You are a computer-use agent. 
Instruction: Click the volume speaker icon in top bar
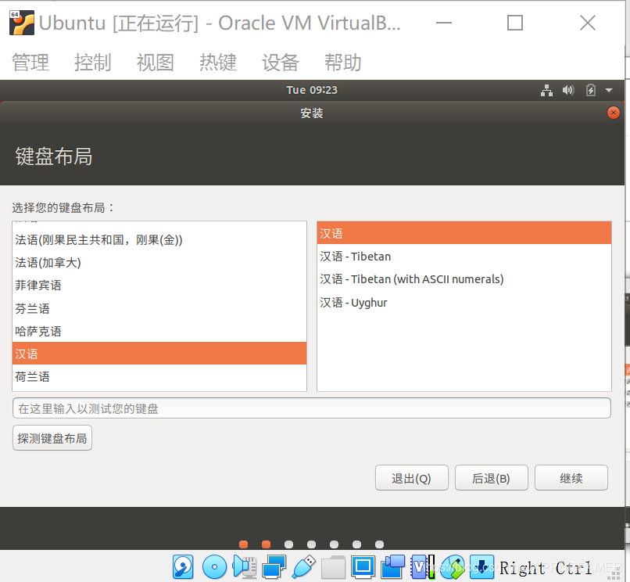(x=568, y=90)
